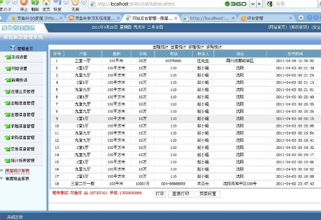The width and height of the screenshot is (321, 220).
Task: Click the 360 security badge icon
Action: coord(236,4)
